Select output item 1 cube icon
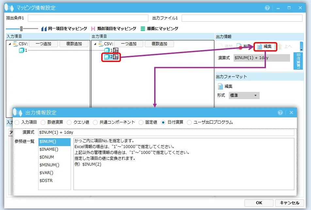311x210 pixels. (x=107, y=50)
